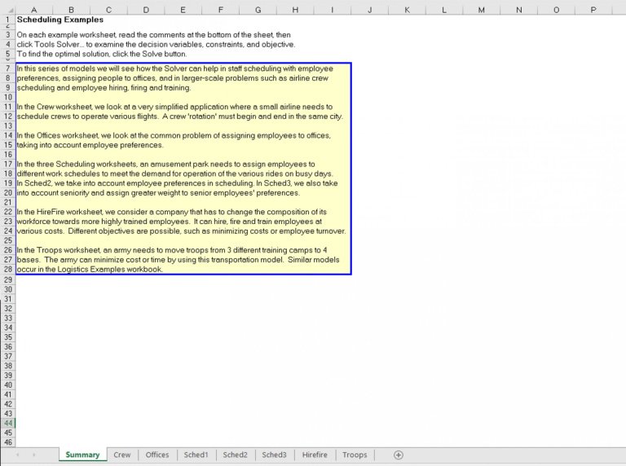Select column A header
The image size is (626, 466).
click(33, 10)
